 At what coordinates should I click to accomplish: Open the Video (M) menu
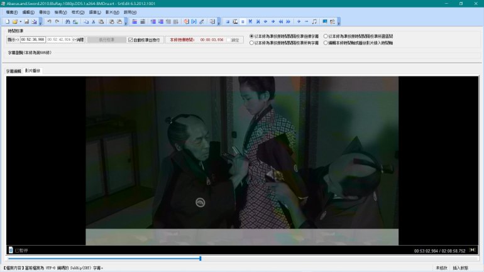[x=113, y=13]
